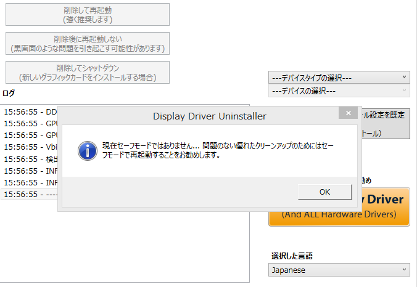Viewport: 417px width, 287px height.
Task: Select log row starting 15:56:55 - DD
Action: pyautogui.click(x=30, y=112)
